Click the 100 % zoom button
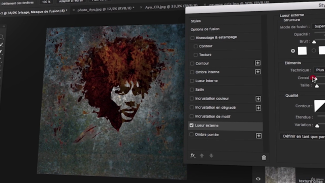The image size is (325, 183). 46,2
